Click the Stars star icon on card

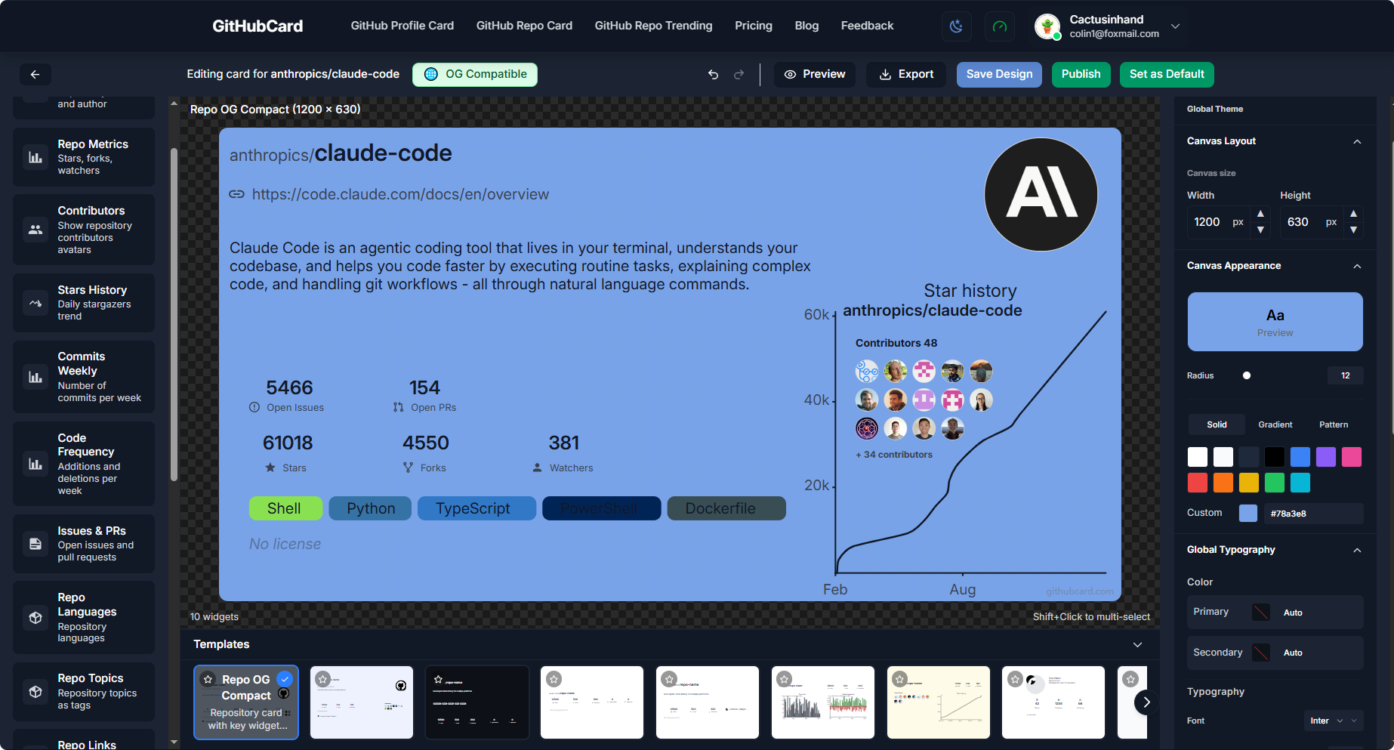click(x=270, y=468)
